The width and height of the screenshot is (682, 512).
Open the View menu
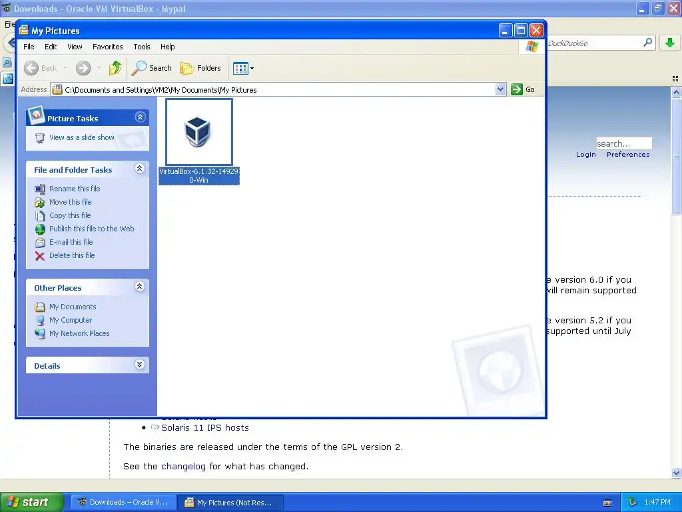(x=75, y=47)
